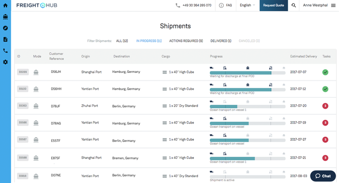
Task: Open the hamburger menu beside Anne Westphal
Action: [333, 5]
